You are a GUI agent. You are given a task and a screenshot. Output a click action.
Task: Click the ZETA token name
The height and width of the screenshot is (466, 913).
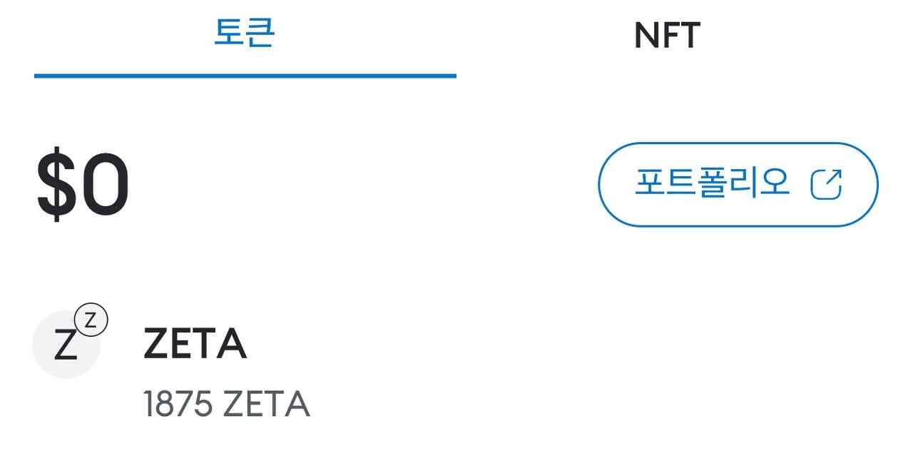(x=195, y=344)
